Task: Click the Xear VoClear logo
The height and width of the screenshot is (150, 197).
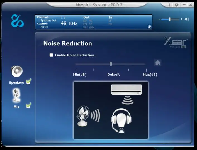Action: pyautogui.click(x=176, y=43)
